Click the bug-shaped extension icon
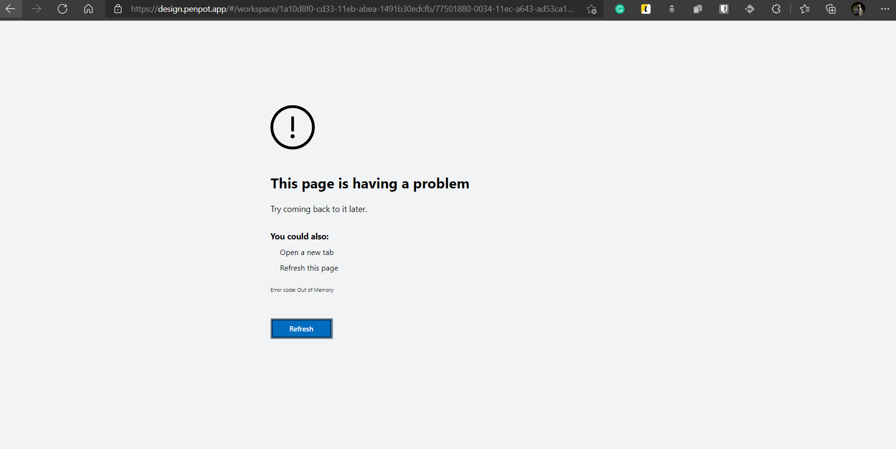The image size is (896, 449). (x=671, y=9)
